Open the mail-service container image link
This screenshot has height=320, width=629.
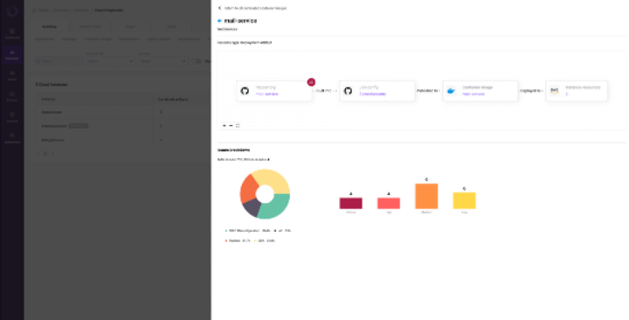pyautogui.click(x=473, y=94)
